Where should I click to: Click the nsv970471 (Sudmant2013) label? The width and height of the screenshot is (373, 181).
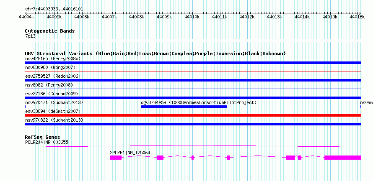point(54,102)
